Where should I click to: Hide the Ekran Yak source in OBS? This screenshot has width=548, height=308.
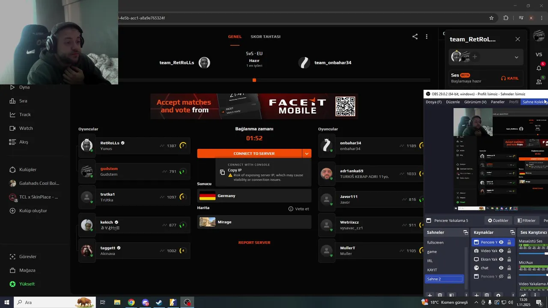pos(501,259)
